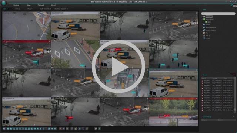Toggle the expand icon on top-left camera tile
Screen dimensions: 237x133
[50, 13]
